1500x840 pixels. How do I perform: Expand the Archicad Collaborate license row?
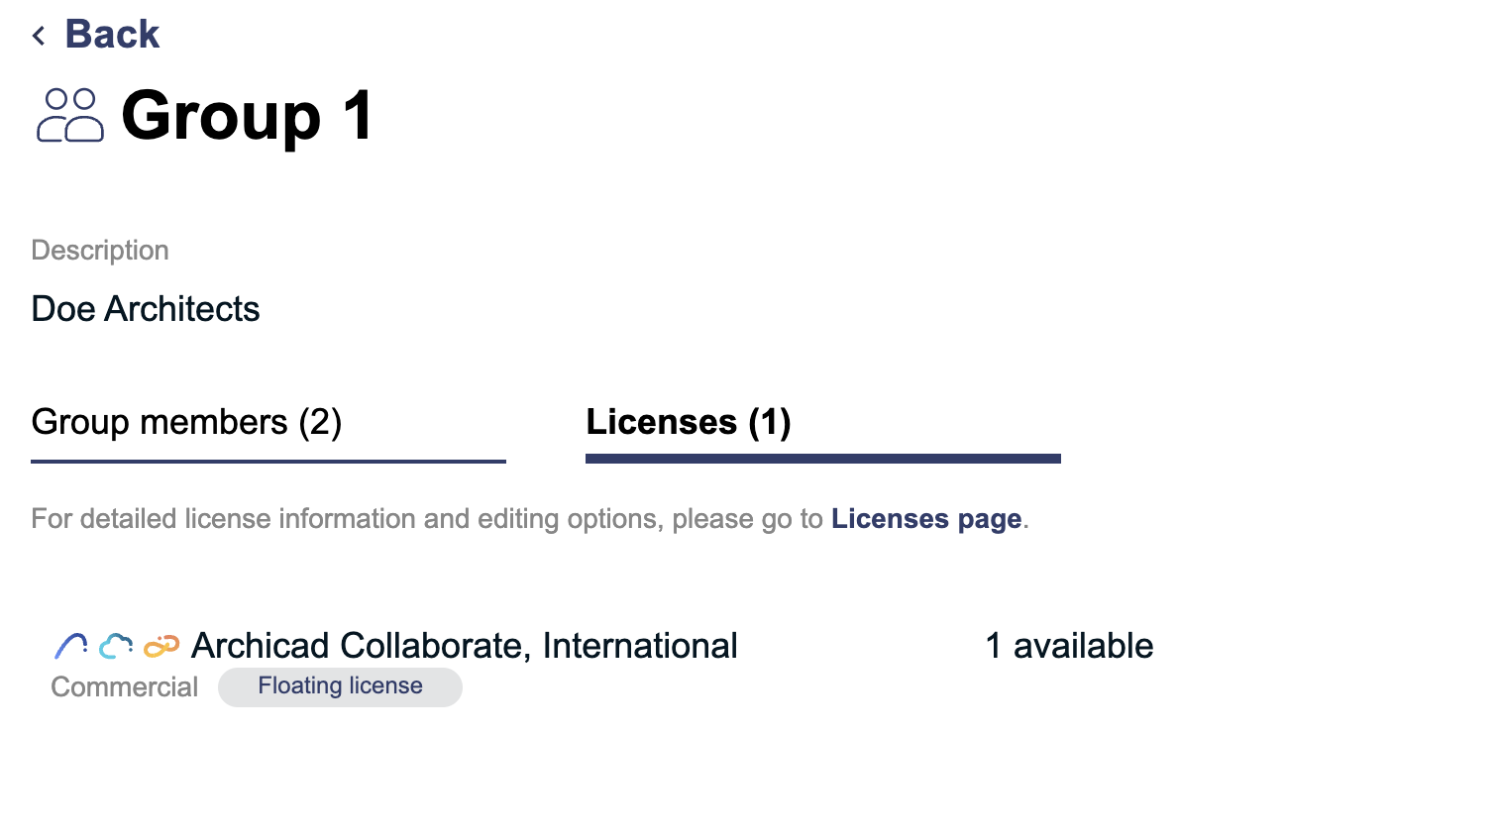(x=466, y=645)
